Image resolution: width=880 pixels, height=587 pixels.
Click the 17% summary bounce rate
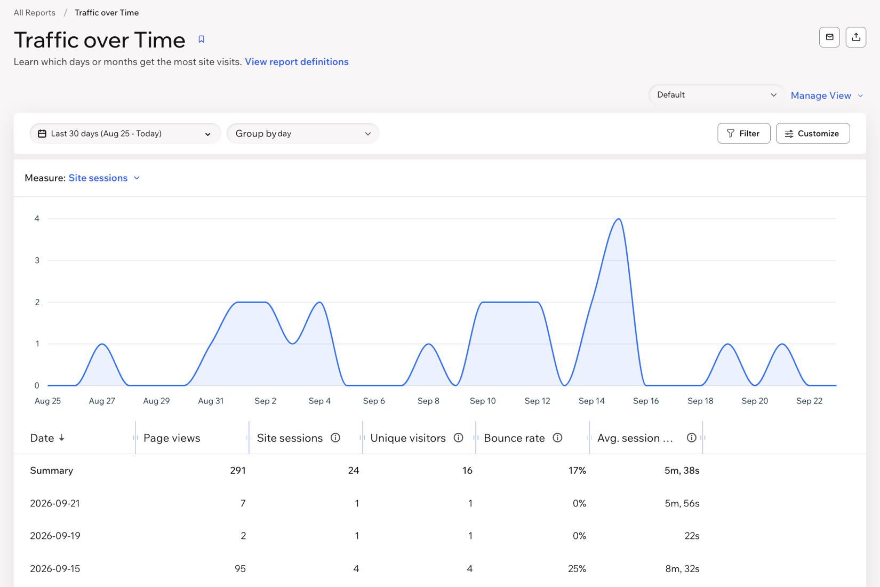click(x=577, y=471)
